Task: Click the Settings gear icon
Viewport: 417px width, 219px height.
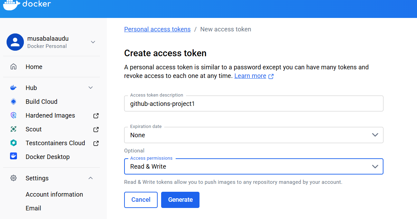Action: (x=13, y=178)
